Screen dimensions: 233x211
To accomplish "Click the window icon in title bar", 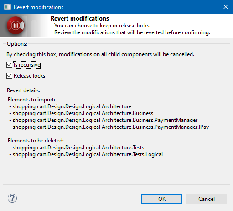I will 7,7.
